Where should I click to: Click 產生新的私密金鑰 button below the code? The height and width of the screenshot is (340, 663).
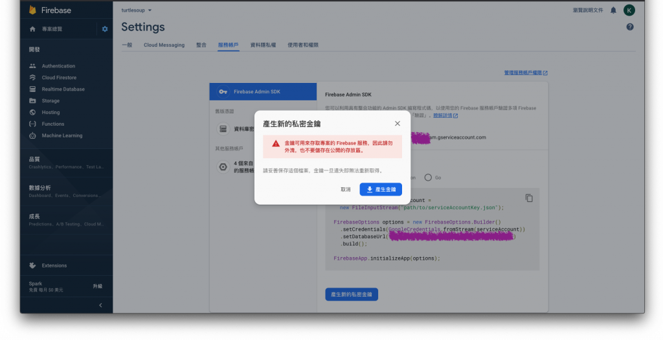352,294
